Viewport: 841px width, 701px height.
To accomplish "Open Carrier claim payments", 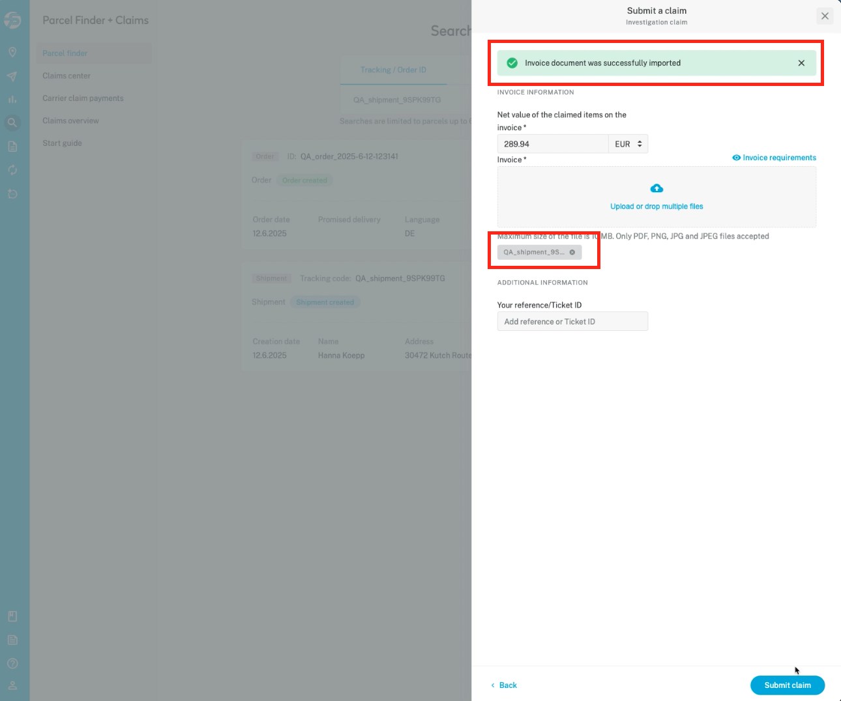I will tap(83, 98).
